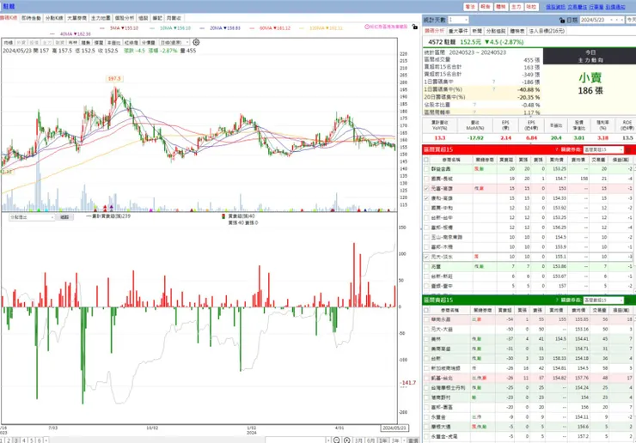Toggle the 5MA legend line
The height and width of the screenshot is (443, 636).
(119, 28)
